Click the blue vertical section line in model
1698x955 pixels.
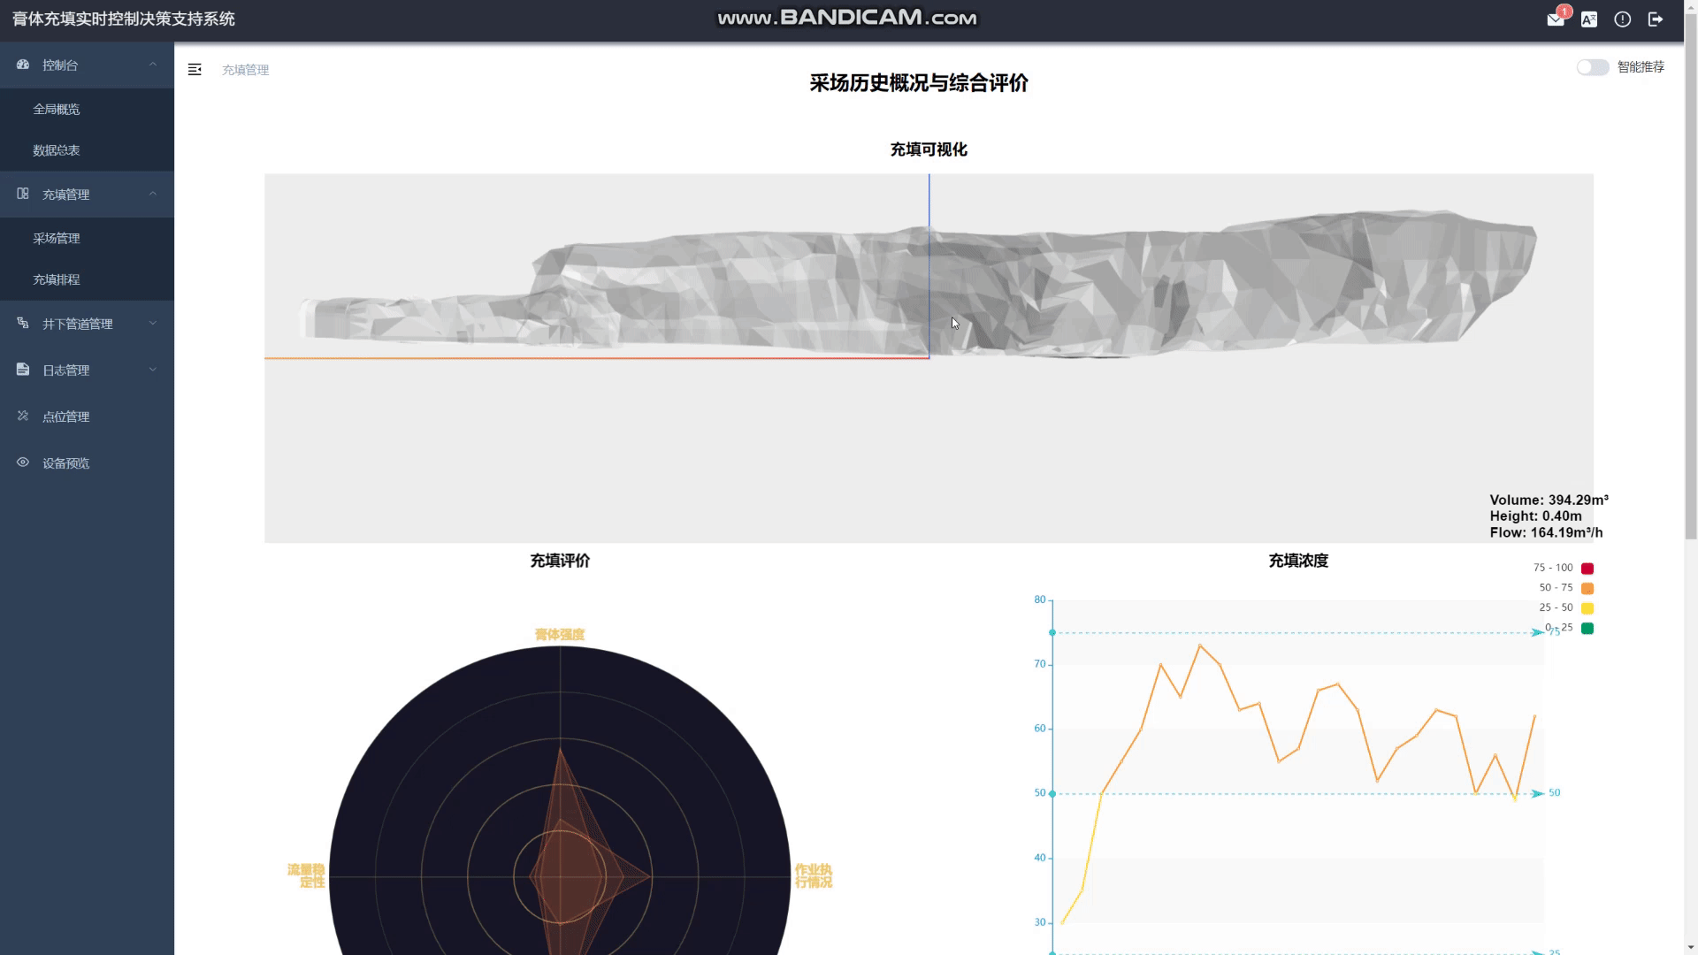[x=929, y=265]
